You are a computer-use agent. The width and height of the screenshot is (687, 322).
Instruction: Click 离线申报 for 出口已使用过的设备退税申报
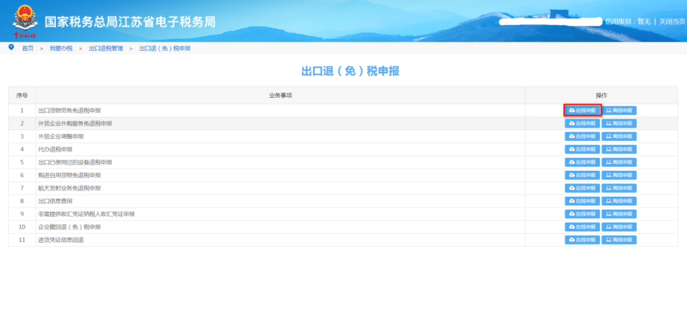point(619,162)
